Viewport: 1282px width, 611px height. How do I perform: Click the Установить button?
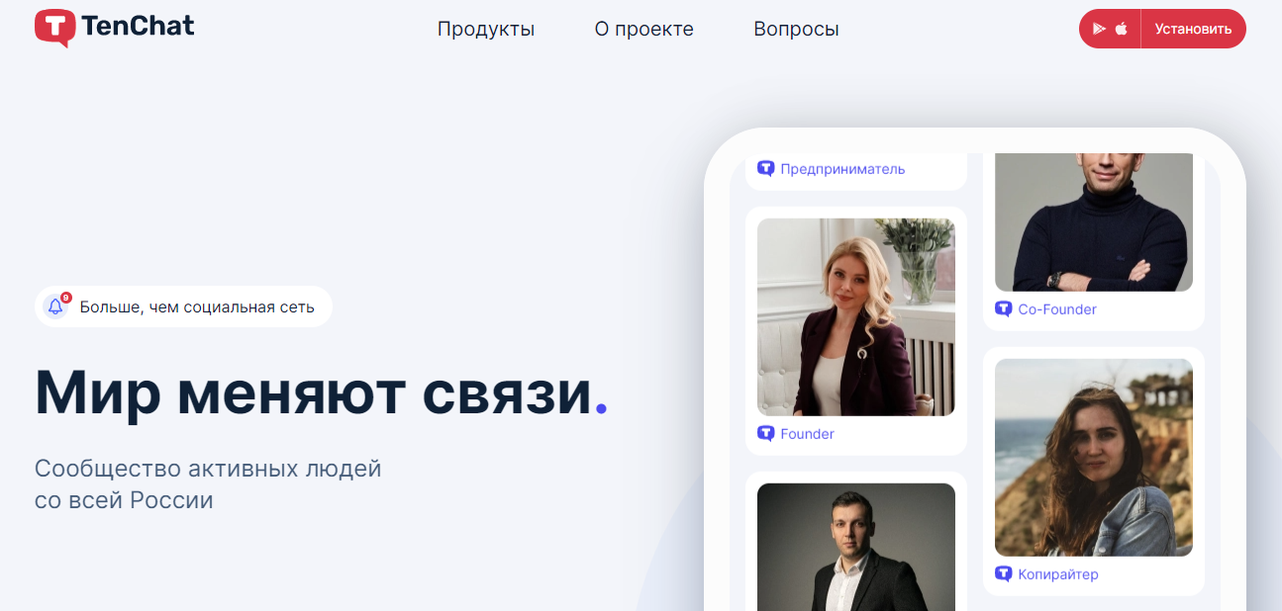click(1193, 29)
